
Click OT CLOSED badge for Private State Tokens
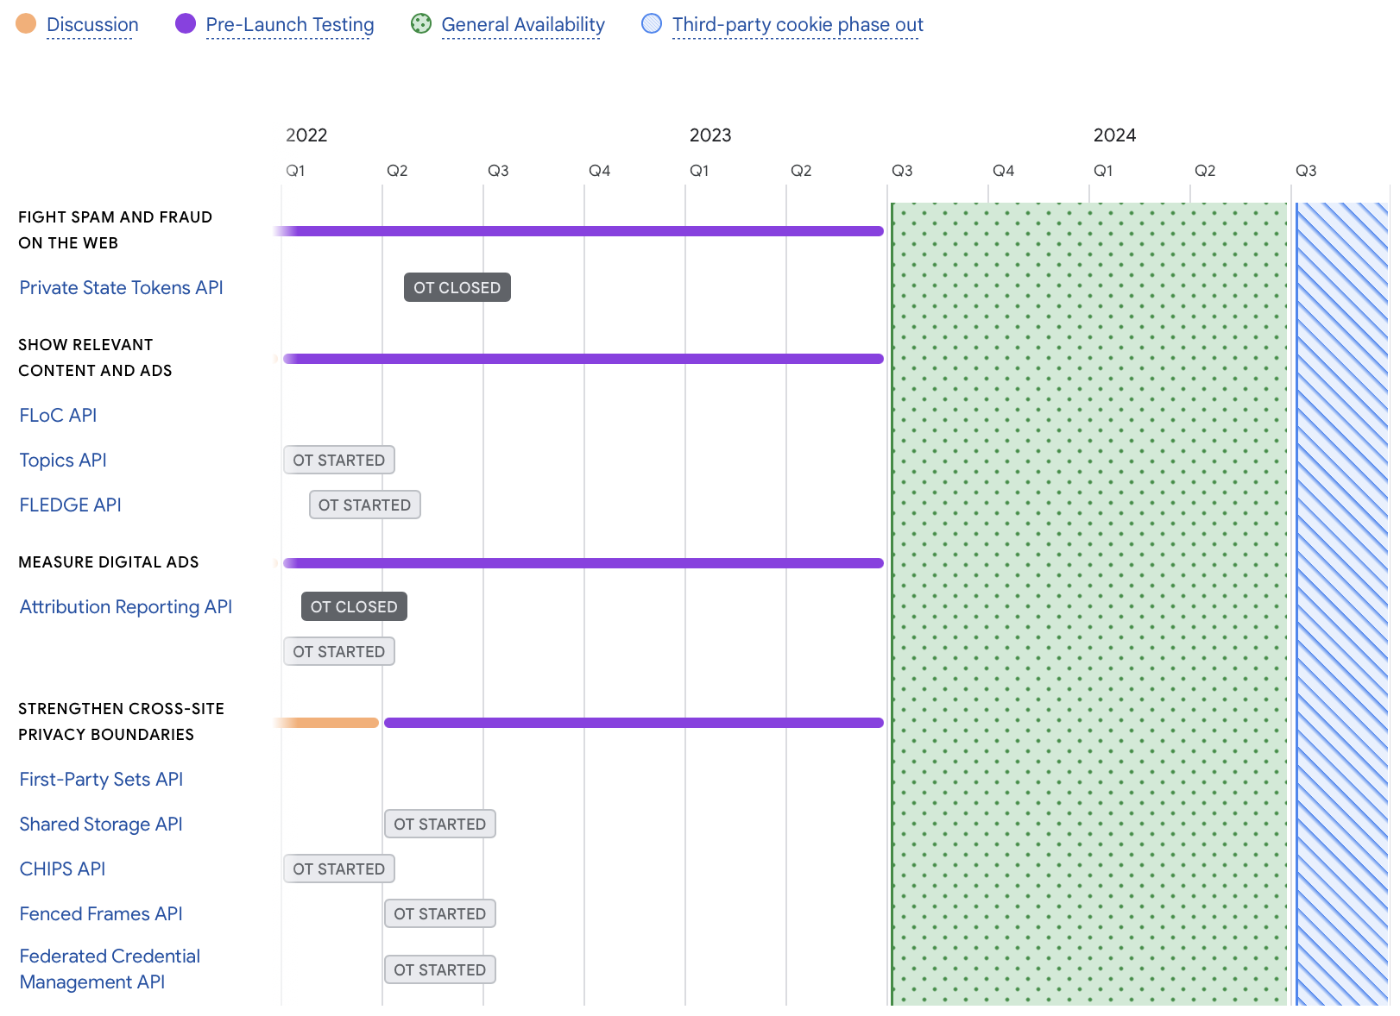coord(457,287)
